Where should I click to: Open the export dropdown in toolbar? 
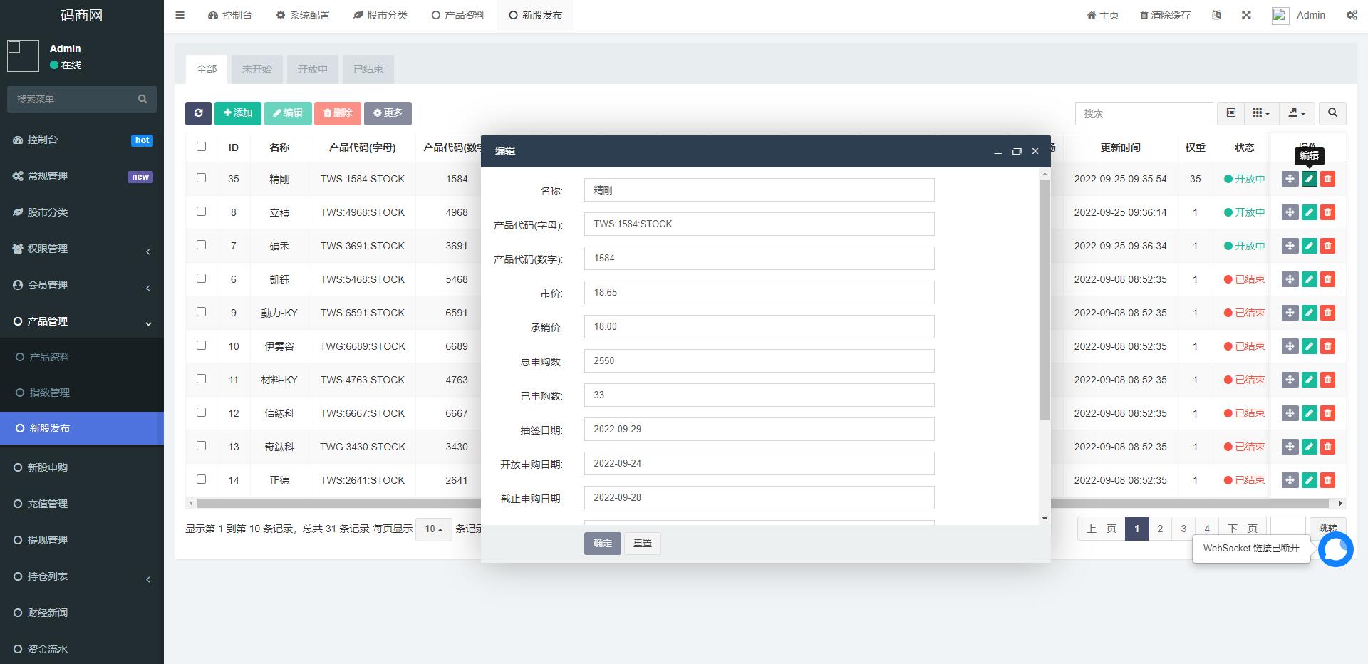point(1297,113)
